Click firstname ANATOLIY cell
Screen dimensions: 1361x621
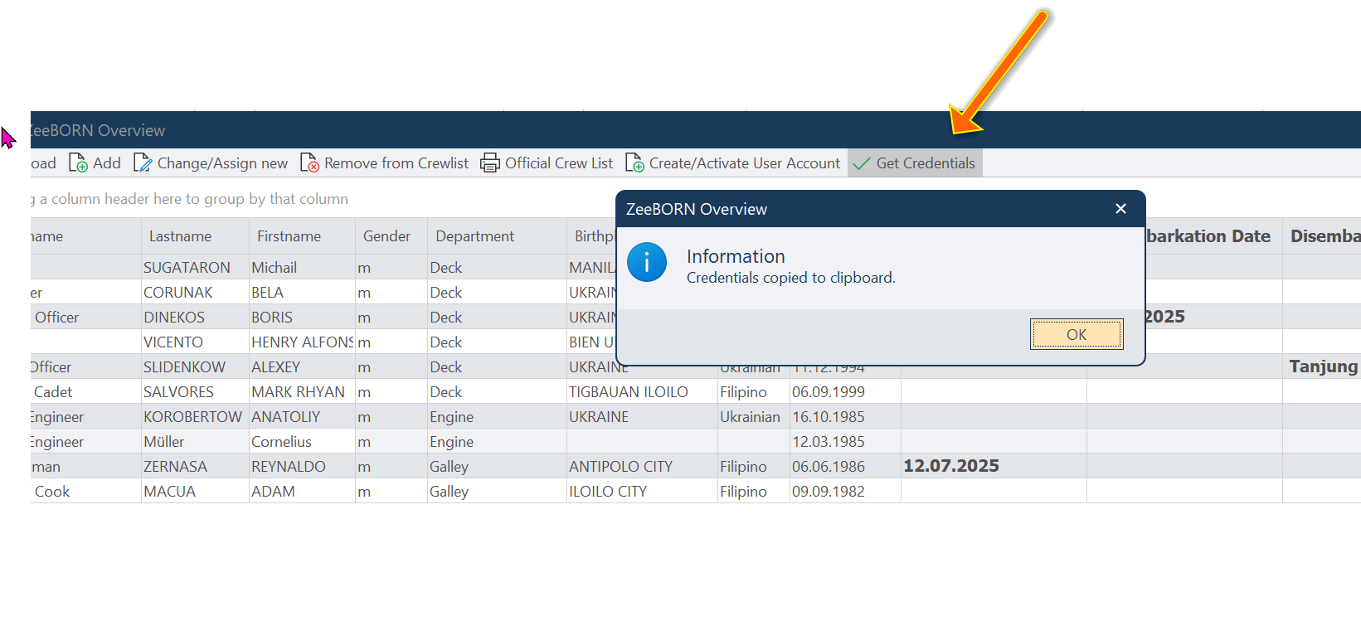coord(302,417)
